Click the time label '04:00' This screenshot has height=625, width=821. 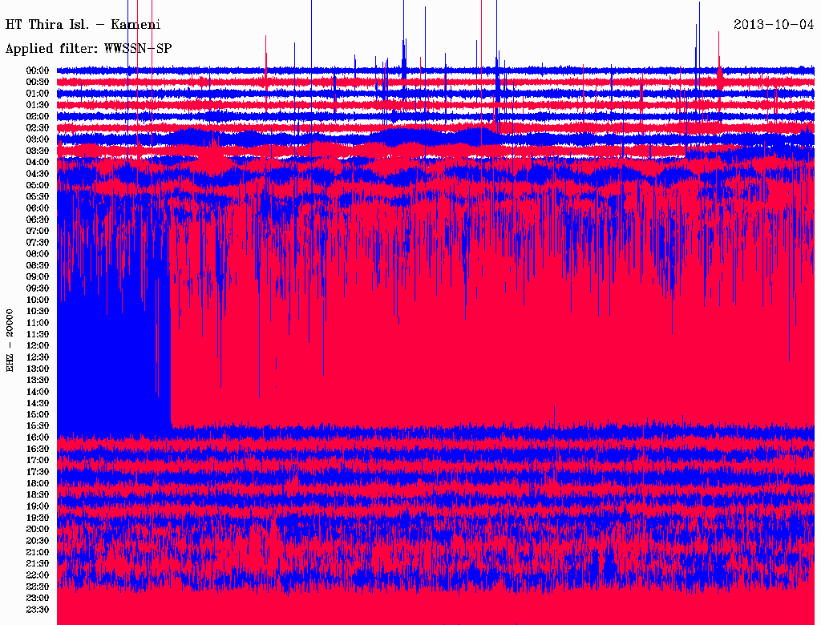(x=38, y=163)
